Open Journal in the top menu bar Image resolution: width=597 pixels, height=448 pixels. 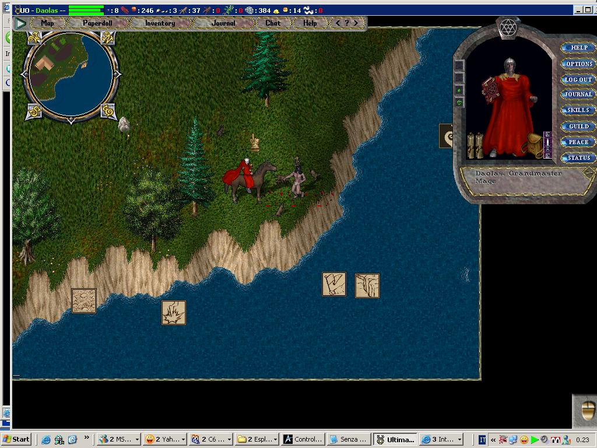[223, 23]
